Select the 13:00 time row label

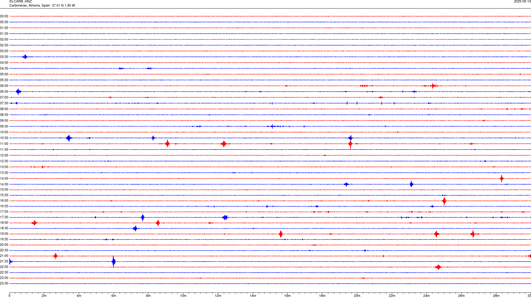point(4,167)
